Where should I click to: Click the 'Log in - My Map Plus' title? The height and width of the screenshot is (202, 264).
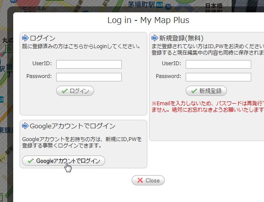(x=148, y=20)
